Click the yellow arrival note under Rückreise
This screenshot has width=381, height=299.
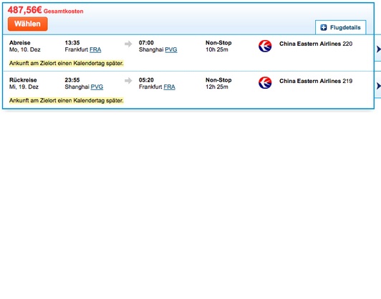tap(67, 100)
